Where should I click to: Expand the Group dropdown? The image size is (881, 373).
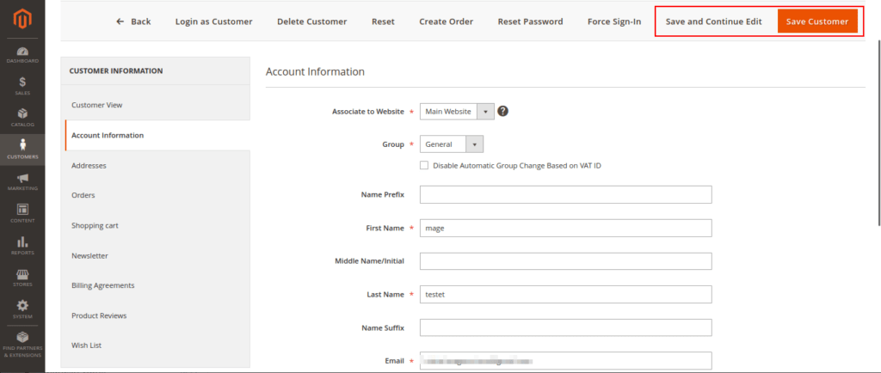point(451,144)
